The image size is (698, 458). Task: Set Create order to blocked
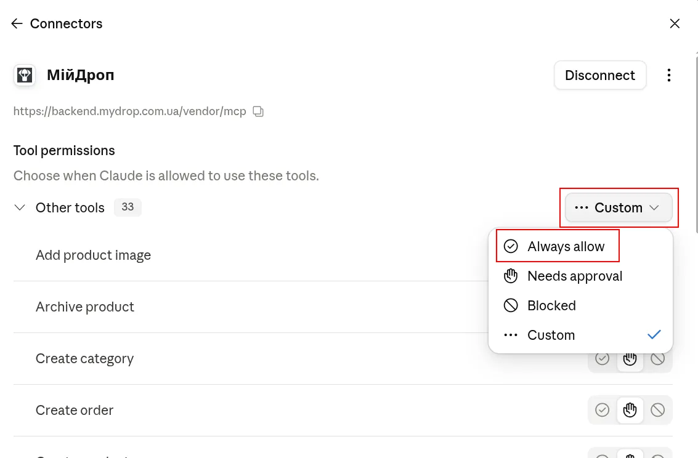pos(657,409)
